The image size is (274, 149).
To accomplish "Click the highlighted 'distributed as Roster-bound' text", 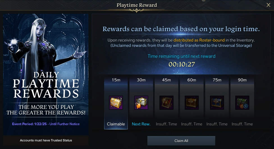I will pyautogui.click(x=199, y=40).
